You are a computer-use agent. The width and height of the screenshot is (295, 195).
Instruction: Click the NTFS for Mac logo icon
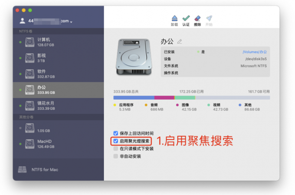tap(22, 169)
